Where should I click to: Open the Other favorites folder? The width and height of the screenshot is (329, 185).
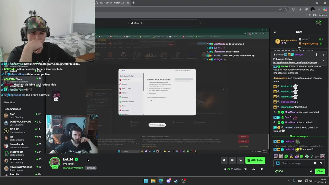pos(318,15)
